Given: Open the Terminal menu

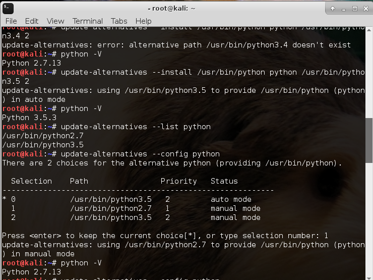Looking at the screenshot, I should (88, 21).
